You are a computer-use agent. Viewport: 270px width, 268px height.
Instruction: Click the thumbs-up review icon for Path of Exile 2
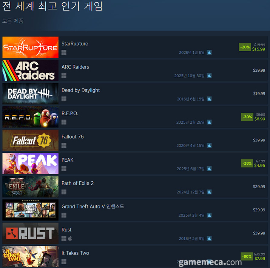[x=209, y=192]
